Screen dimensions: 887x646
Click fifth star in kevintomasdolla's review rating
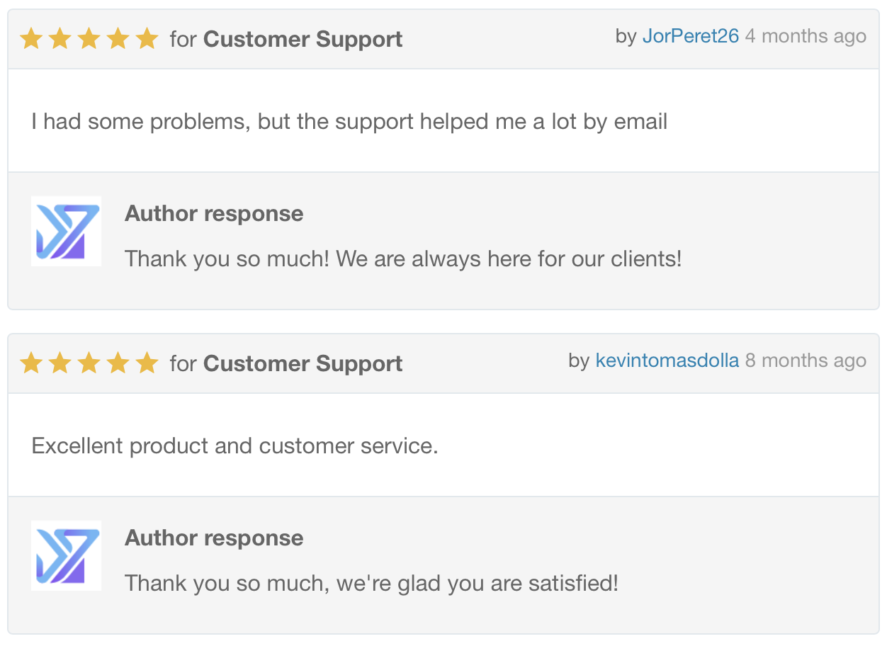click(147, 363)
